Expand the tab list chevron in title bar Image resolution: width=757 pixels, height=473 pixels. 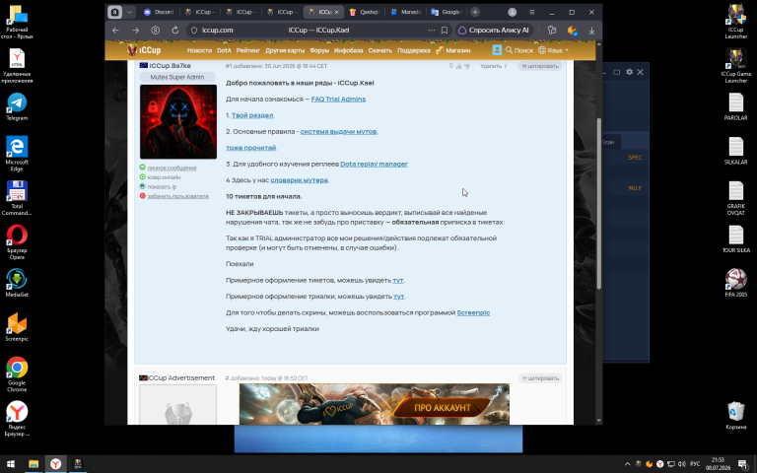pos(129,12)
